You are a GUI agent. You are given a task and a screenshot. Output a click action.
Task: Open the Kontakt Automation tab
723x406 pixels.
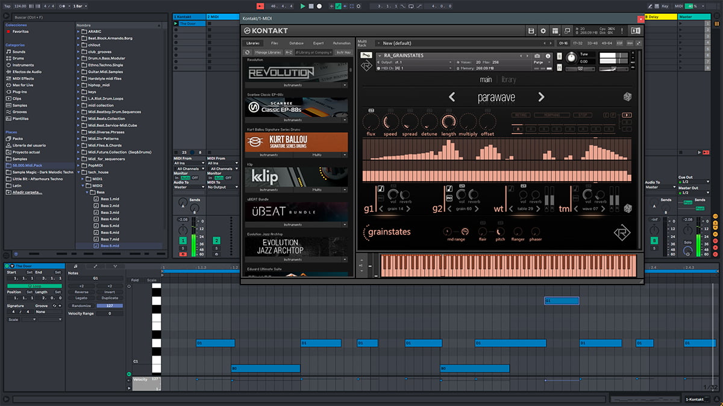tap(342, 43)
